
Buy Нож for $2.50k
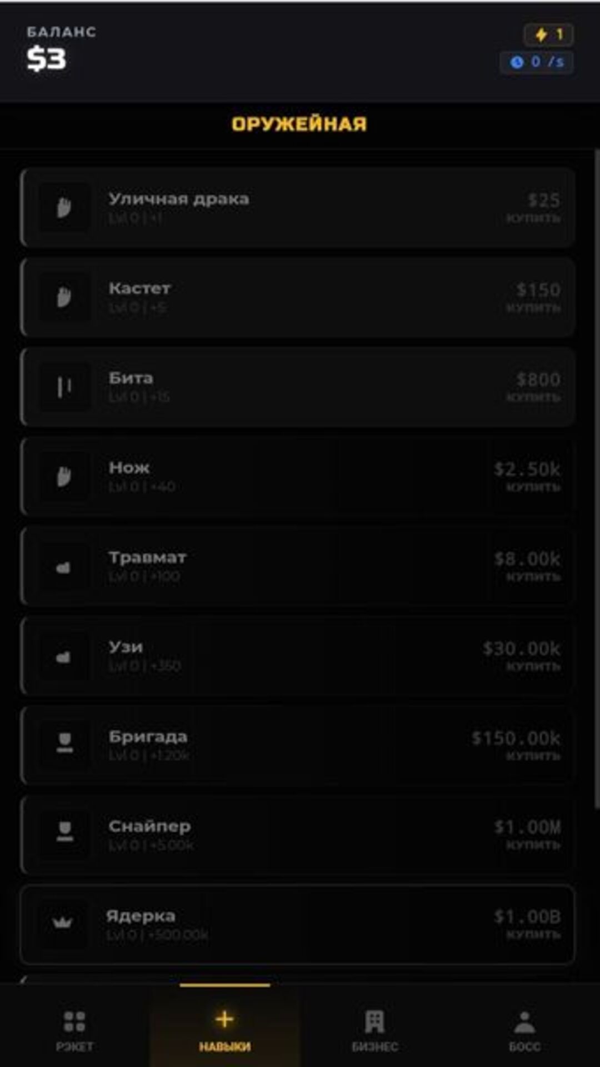(x=528, y=477)
